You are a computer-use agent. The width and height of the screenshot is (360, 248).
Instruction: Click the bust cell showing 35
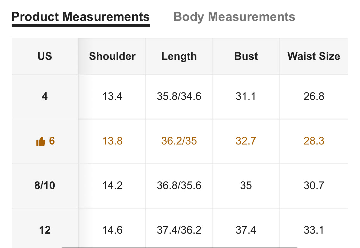point(246,185)
